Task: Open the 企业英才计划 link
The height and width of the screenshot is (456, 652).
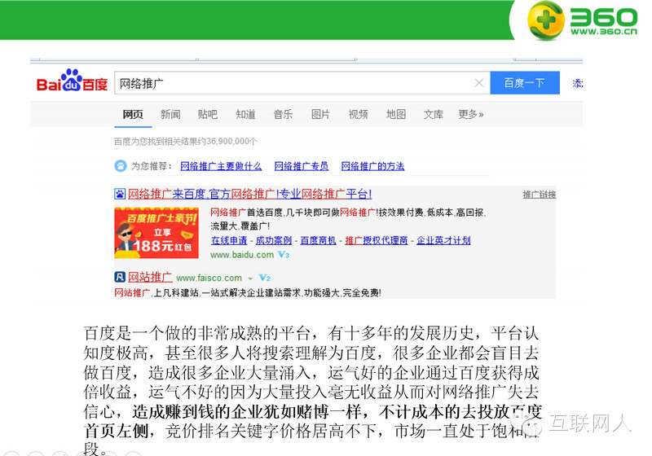Action: click(x=443, y=240)
